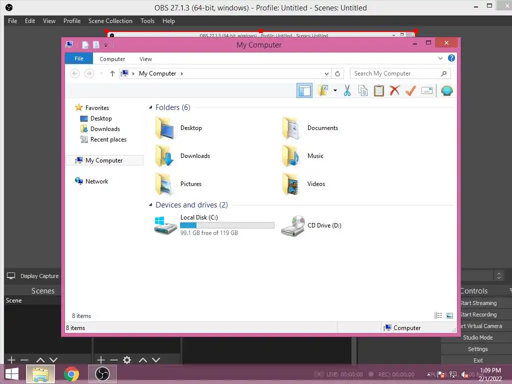Open OBS Edit menu
This screenshot has height=384, width=512.
[30, 21]
